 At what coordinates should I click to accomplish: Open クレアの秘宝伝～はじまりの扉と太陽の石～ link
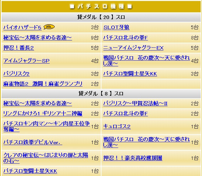click(46, 158)
